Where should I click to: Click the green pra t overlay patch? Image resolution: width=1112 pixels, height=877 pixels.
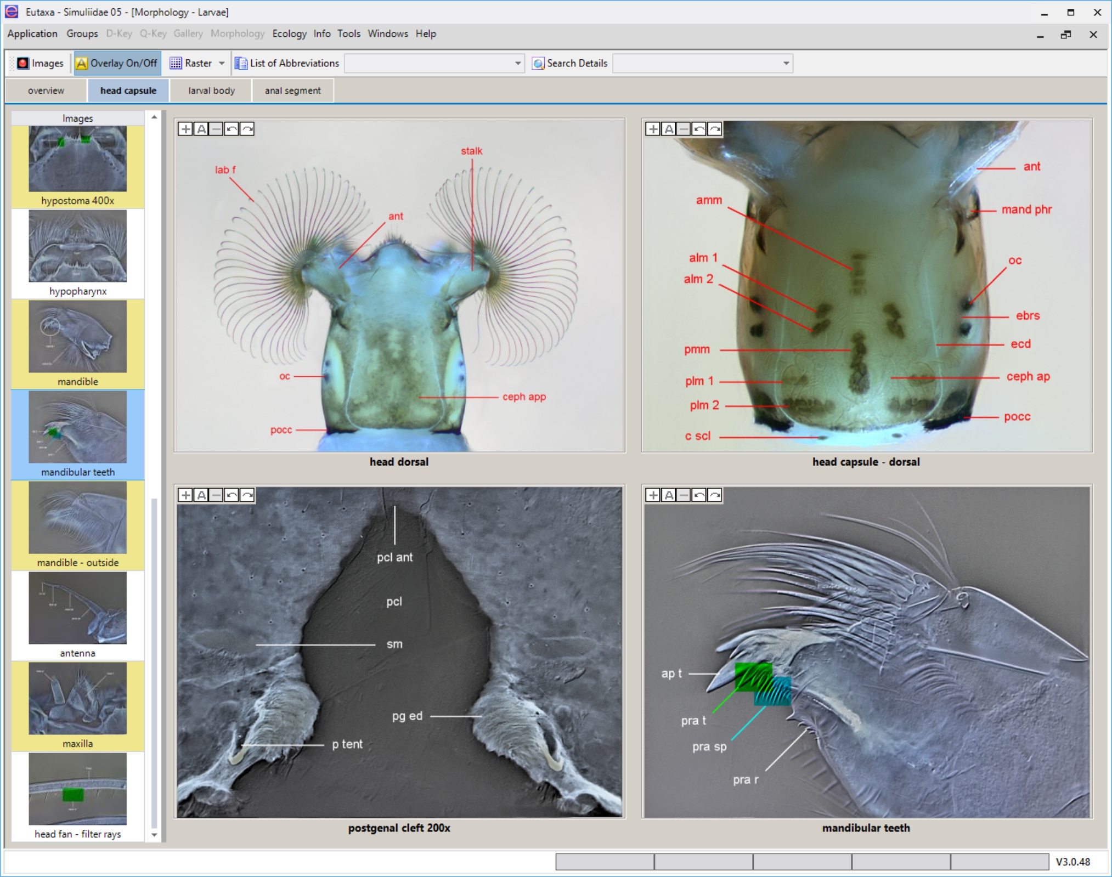click(753, 677)
